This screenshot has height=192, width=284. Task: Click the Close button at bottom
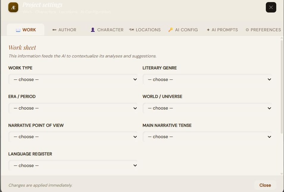pos(265,185)
